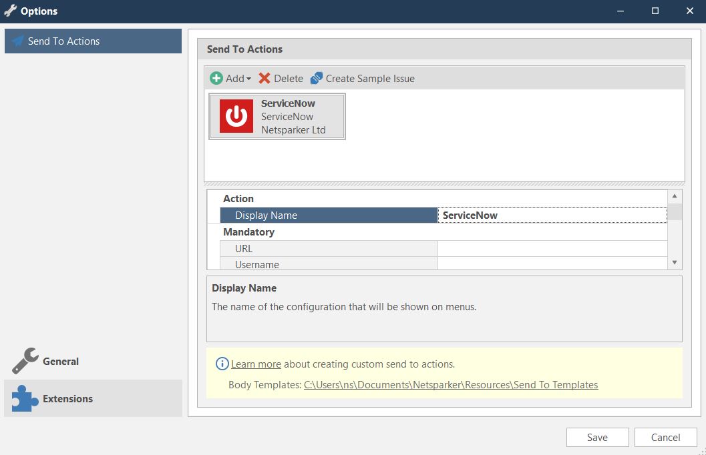Click the downward scroll arrow of the properties list
The image size is (706, 455).
(674, 263)
